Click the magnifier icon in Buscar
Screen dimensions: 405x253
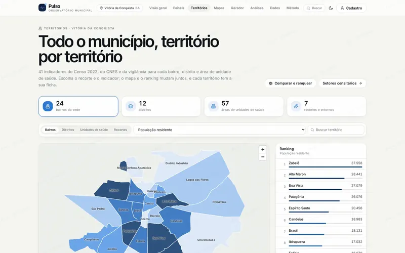pyautogui.click(x=308, y=8)
